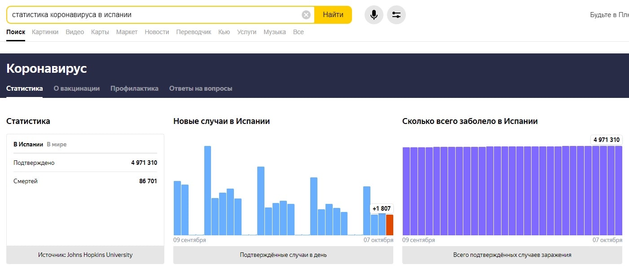629x269 pixels.
Task: Open the Видео search tab
Action: [75, 32]
